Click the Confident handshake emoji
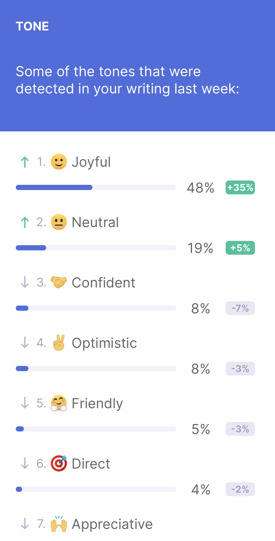The height and width of the screenshot is (541, 275). [59, 282]
